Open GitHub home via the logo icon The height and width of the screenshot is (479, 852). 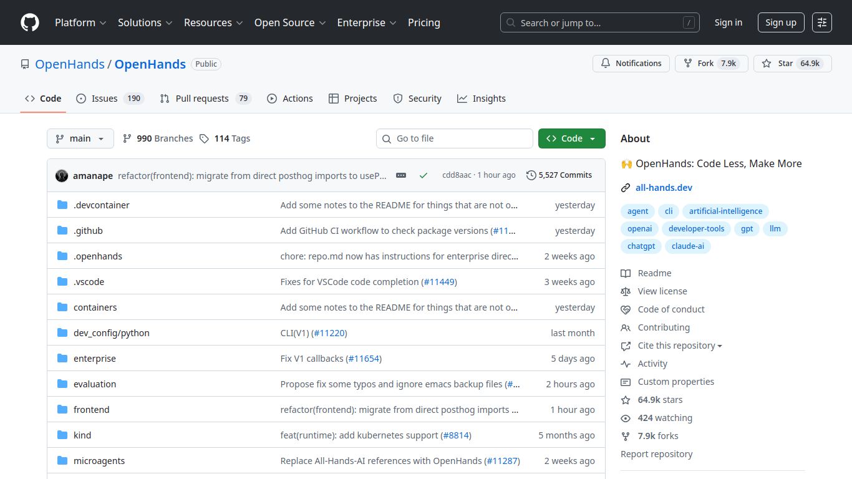pos(29,22)
